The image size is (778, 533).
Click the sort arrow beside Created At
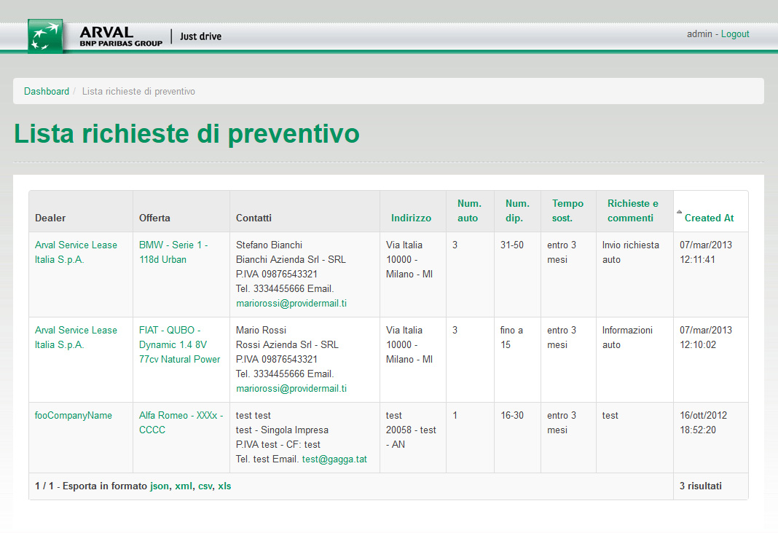[679, 212]
